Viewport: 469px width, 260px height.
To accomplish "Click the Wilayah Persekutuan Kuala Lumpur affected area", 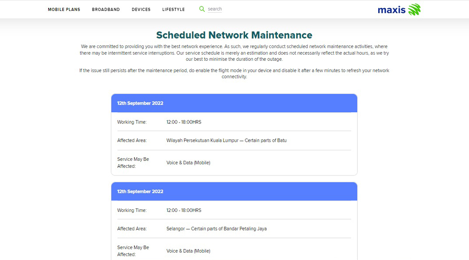I will coord(226,140).
